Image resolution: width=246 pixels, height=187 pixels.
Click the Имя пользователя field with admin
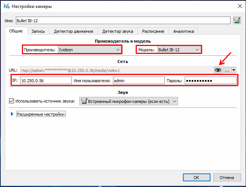(x=139, y=80)
